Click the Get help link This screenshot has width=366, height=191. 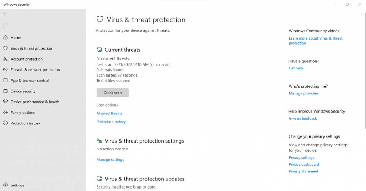tap(296, 68)
